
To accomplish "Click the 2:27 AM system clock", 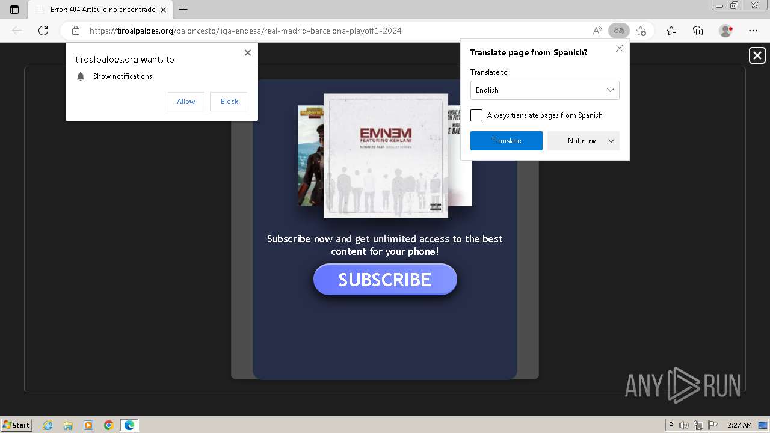I will pyautogui.click(x=739, y=425).
